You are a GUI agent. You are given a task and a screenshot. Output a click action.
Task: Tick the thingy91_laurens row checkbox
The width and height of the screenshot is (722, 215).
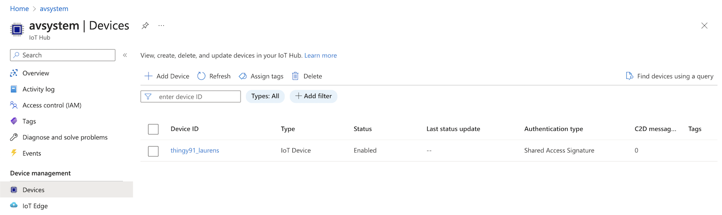(153, 151)
